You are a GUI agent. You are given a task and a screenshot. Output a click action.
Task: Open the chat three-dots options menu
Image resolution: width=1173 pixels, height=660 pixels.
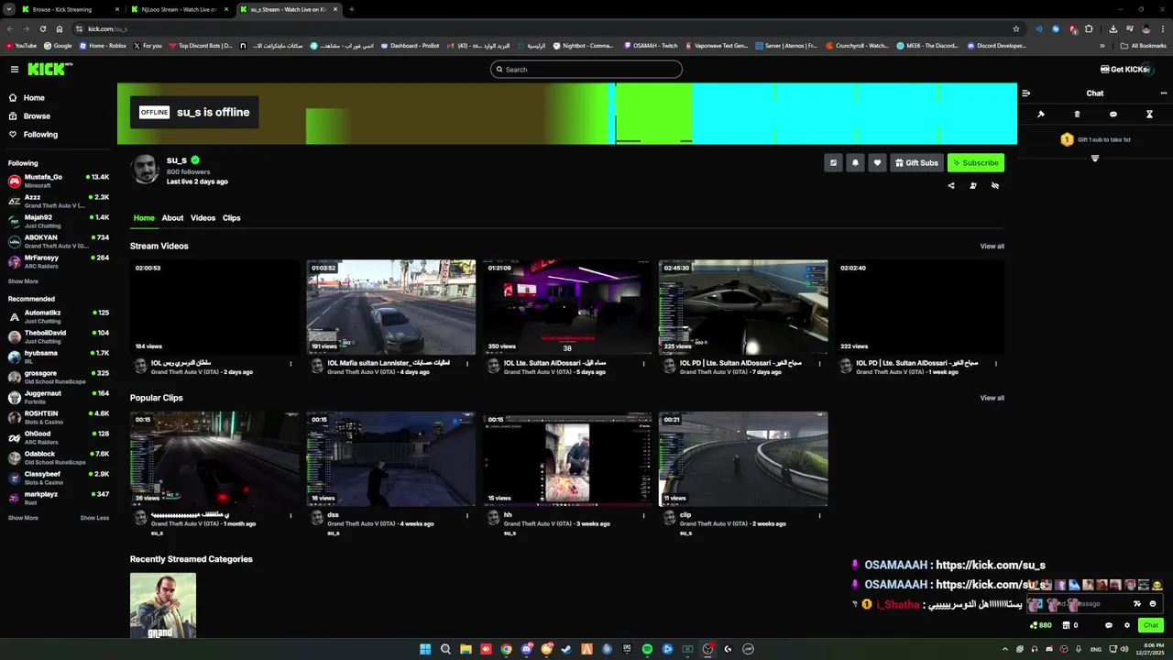(1164, 93)
